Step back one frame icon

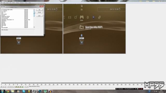coord(10,87)
